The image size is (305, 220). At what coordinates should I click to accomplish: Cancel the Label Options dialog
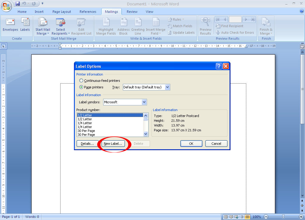coord(216,144)
